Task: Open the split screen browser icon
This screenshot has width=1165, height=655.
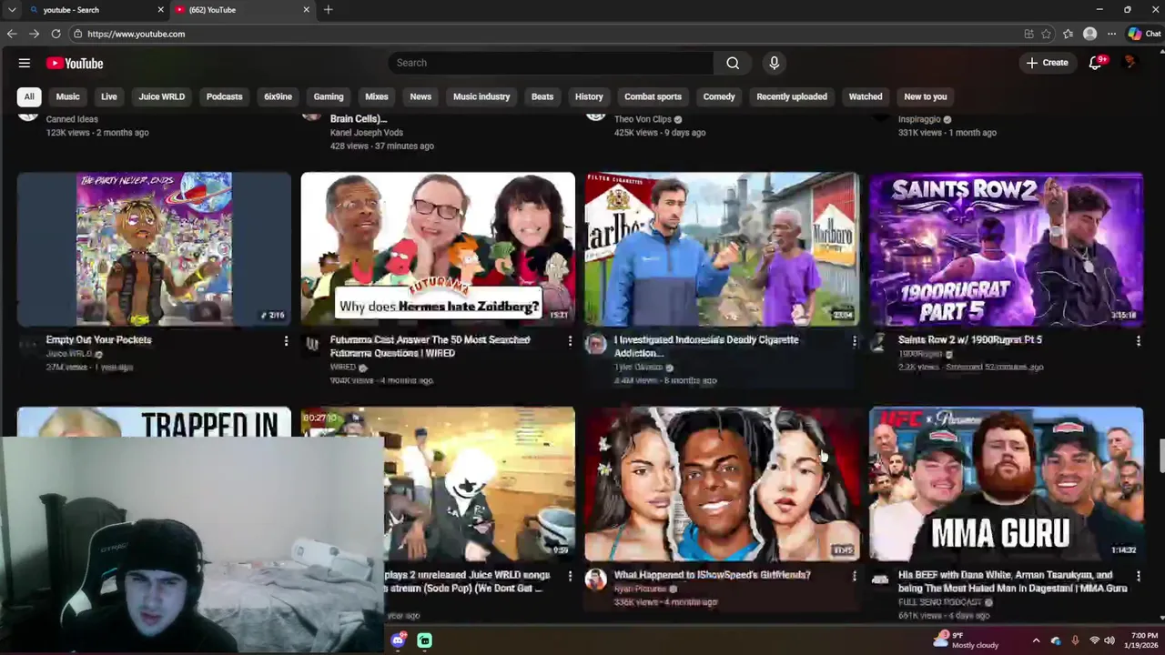Action: pos(1028,34)
